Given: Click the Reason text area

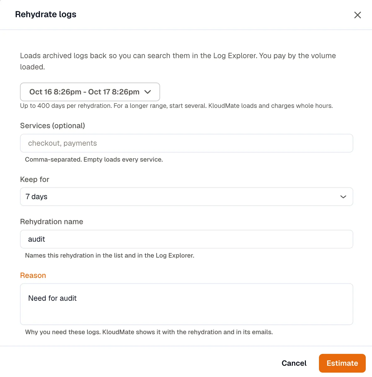Looking at the screenshot, I should click(x=187, y=304).
